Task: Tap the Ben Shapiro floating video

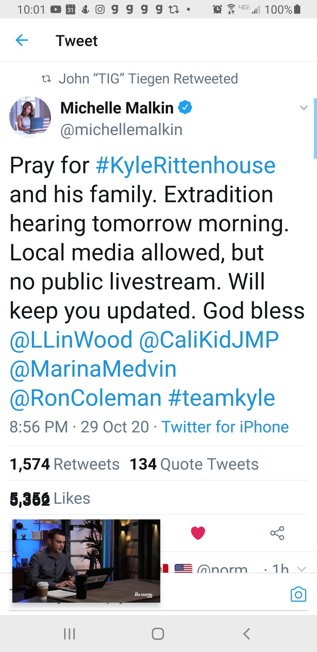Action: click(86, 561)
